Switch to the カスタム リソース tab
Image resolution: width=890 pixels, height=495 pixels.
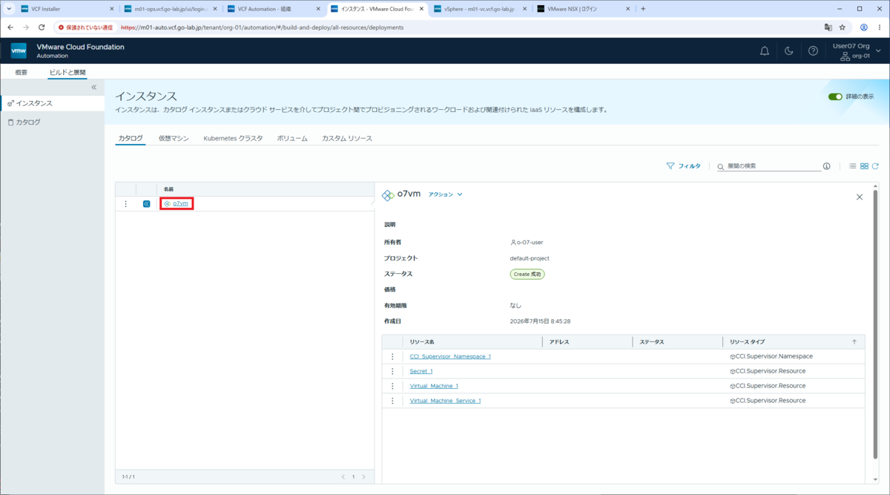tap(347, 138)
